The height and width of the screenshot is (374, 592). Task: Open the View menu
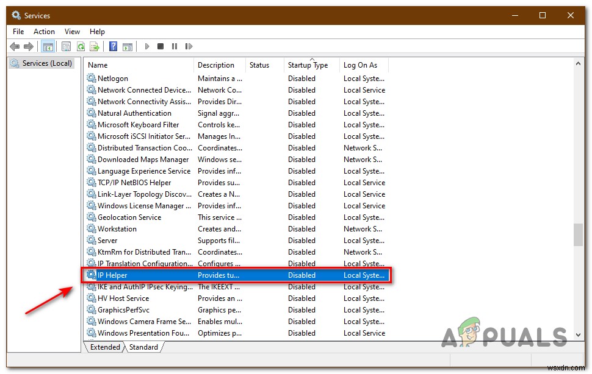point(72,31)
